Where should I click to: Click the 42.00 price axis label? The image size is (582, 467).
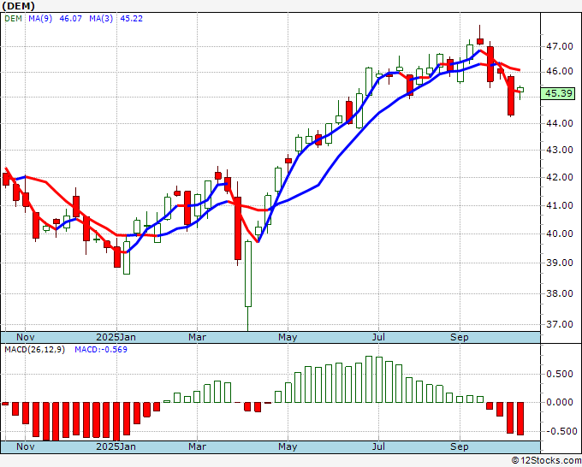559,177
